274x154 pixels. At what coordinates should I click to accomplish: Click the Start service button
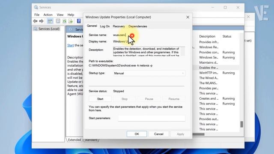pyautogui.click(x=100, y=99)
